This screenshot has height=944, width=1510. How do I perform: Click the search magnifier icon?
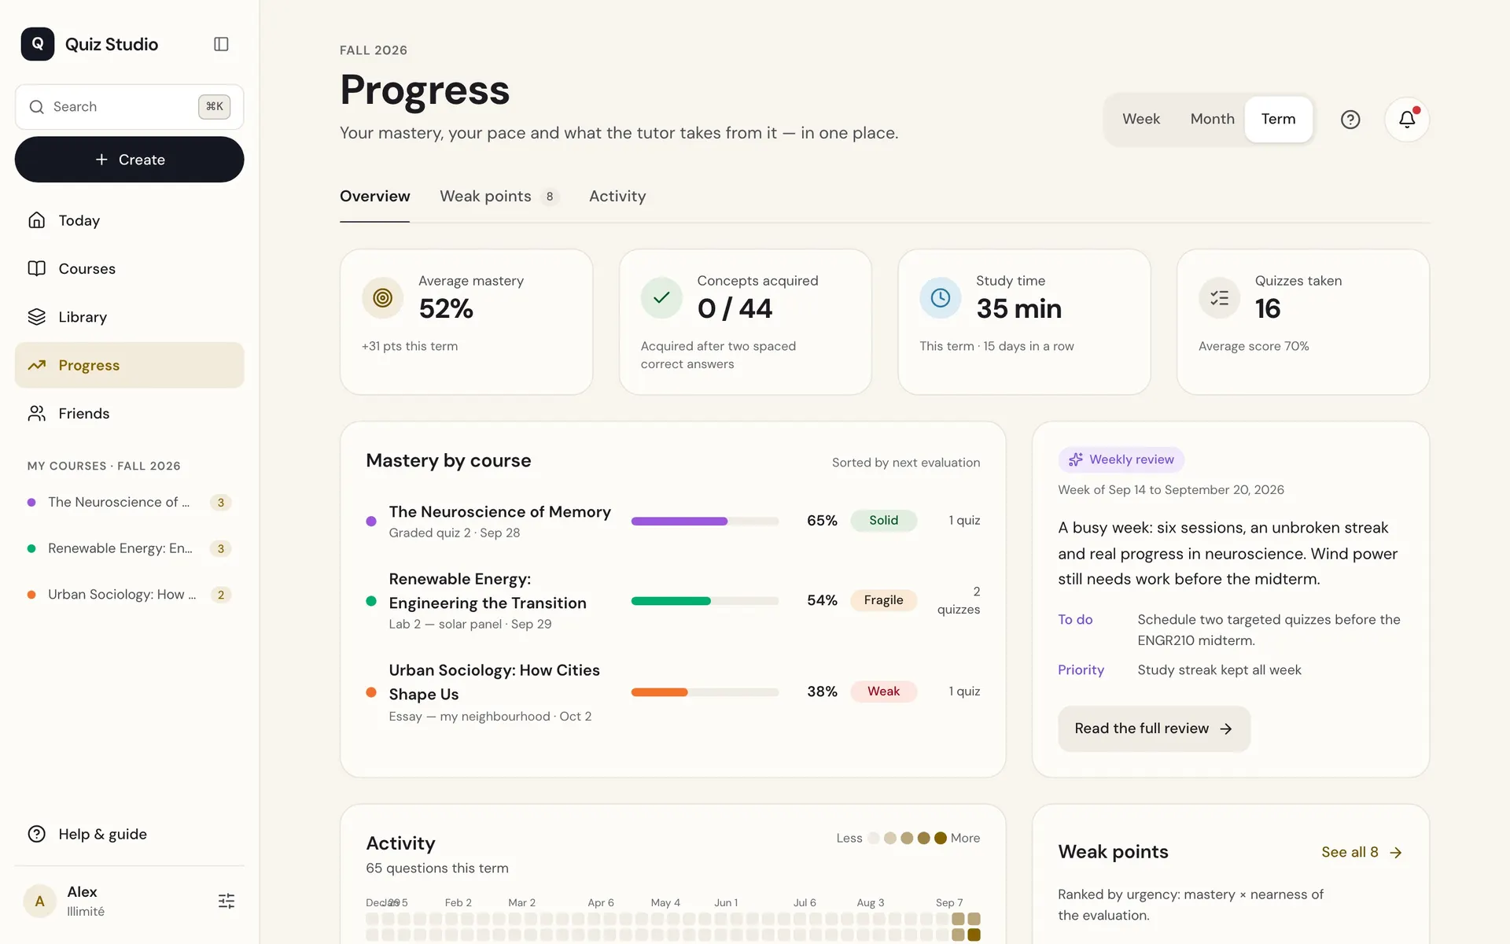tap(36, 107)
